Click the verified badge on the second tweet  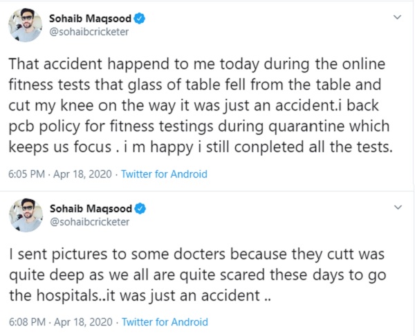pyautogui.click(x=138, y=207)
